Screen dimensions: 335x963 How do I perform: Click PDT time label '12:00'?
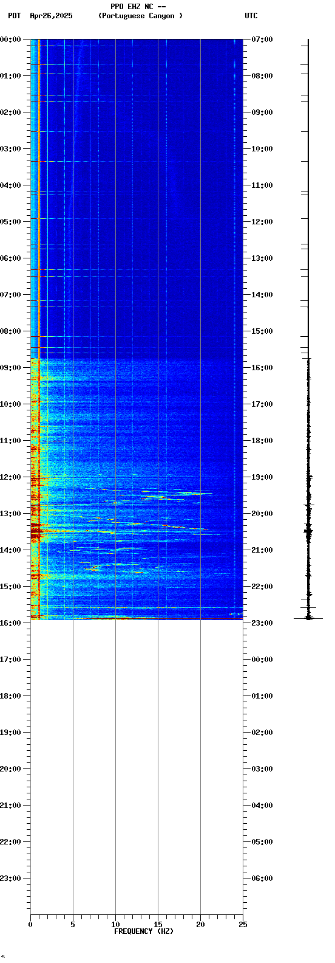click(10, 477)
